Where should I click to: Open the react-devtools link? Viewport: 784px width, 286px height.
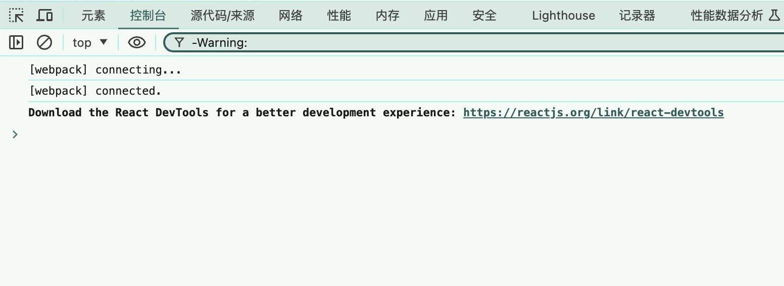593,112
